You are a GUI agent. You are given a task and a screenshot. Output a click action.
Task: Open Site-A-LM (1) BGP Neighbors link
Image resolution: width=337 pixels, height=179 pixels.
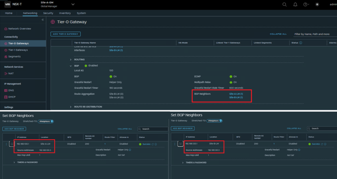pos(236,94)
